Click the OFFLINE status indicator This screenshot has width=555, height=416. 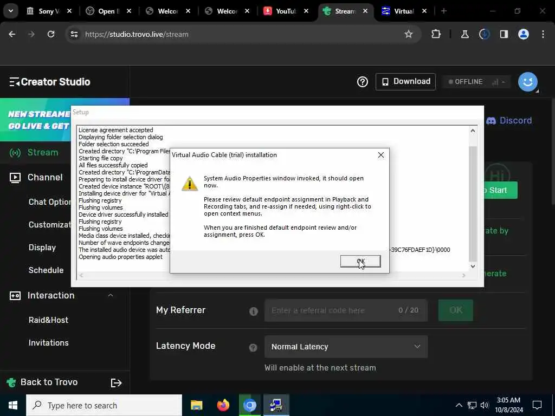476,82
